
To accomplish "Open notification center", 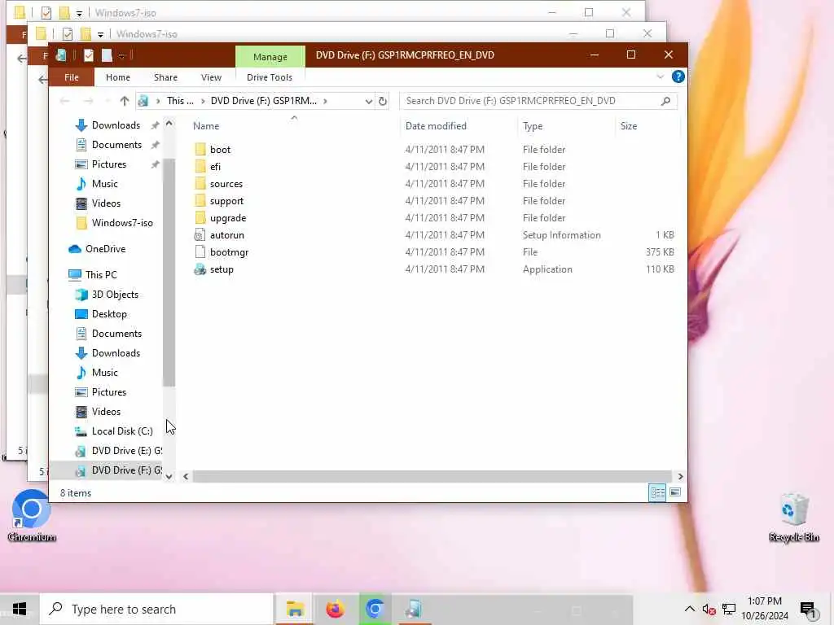I will tap(808, 610).
